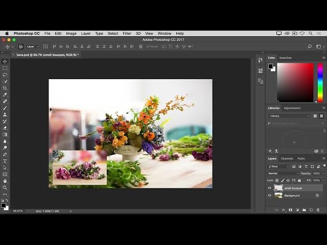Hide the small bouquet layer
Screen dimensions: 327x245
pos(270,188)
